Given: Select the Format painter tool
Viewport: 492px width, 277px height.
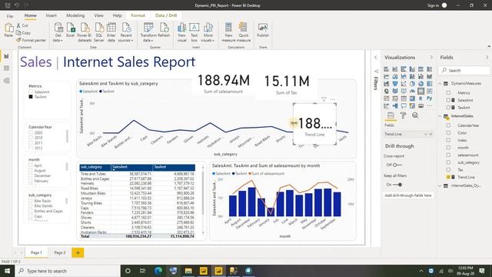Looking at the screenshot, I should pyautogui.click(x=31, y=40).
